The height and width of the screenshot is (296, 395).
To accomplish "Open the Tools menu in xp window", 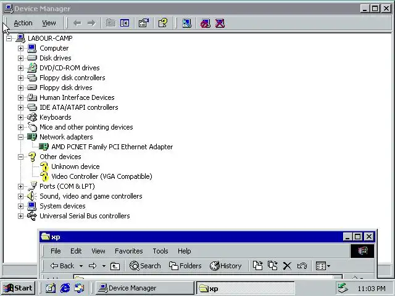I will click(x=160, y=251).
